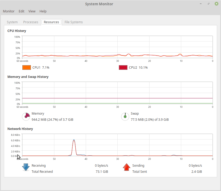Click the CPU History graph area
Viewport: 221px width, 191px height.
point(117,47)
